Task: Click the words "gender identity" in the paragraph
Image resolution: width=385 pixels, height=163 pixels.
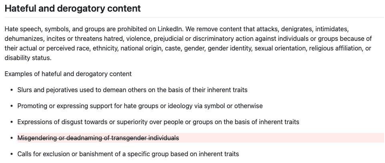Action: 230,48
